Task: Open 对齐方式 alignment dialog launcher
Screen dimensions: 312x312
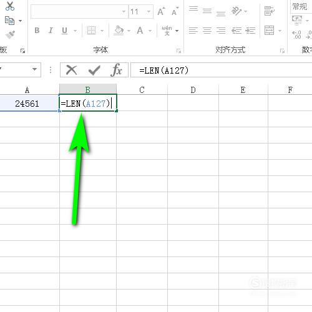Action: pos(282,51)
